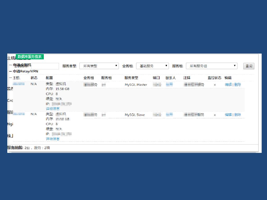Click the MySQL Slave service type cell
The image size is (267, 200).
(135, 115)
